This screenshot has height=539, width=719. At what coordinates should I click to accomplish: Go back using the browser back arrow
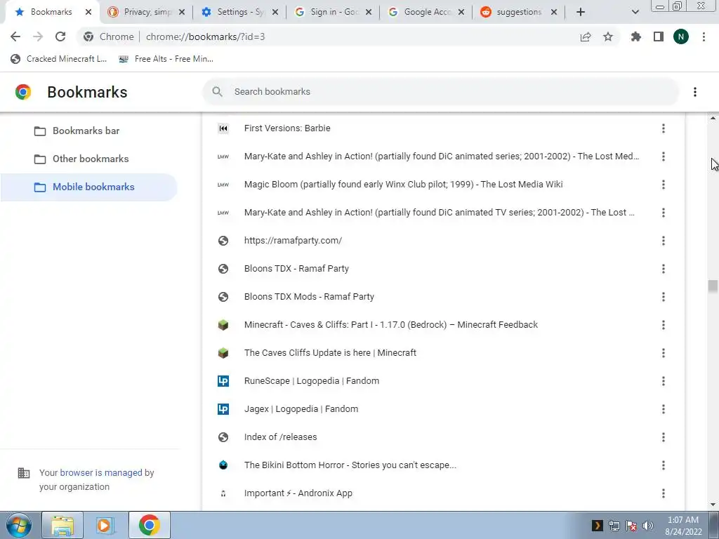click(15, 36)
